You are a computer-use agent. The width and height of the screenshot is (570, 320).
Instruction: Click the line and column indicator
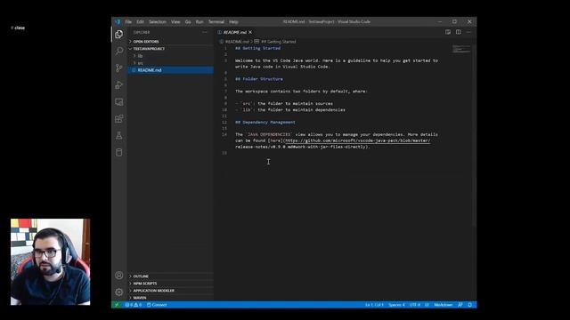[x=374, y=305]
